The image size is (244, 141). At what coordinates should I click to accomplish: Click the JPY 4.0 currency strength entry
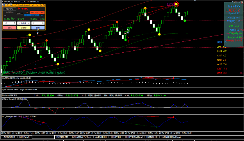click(222, 47)
